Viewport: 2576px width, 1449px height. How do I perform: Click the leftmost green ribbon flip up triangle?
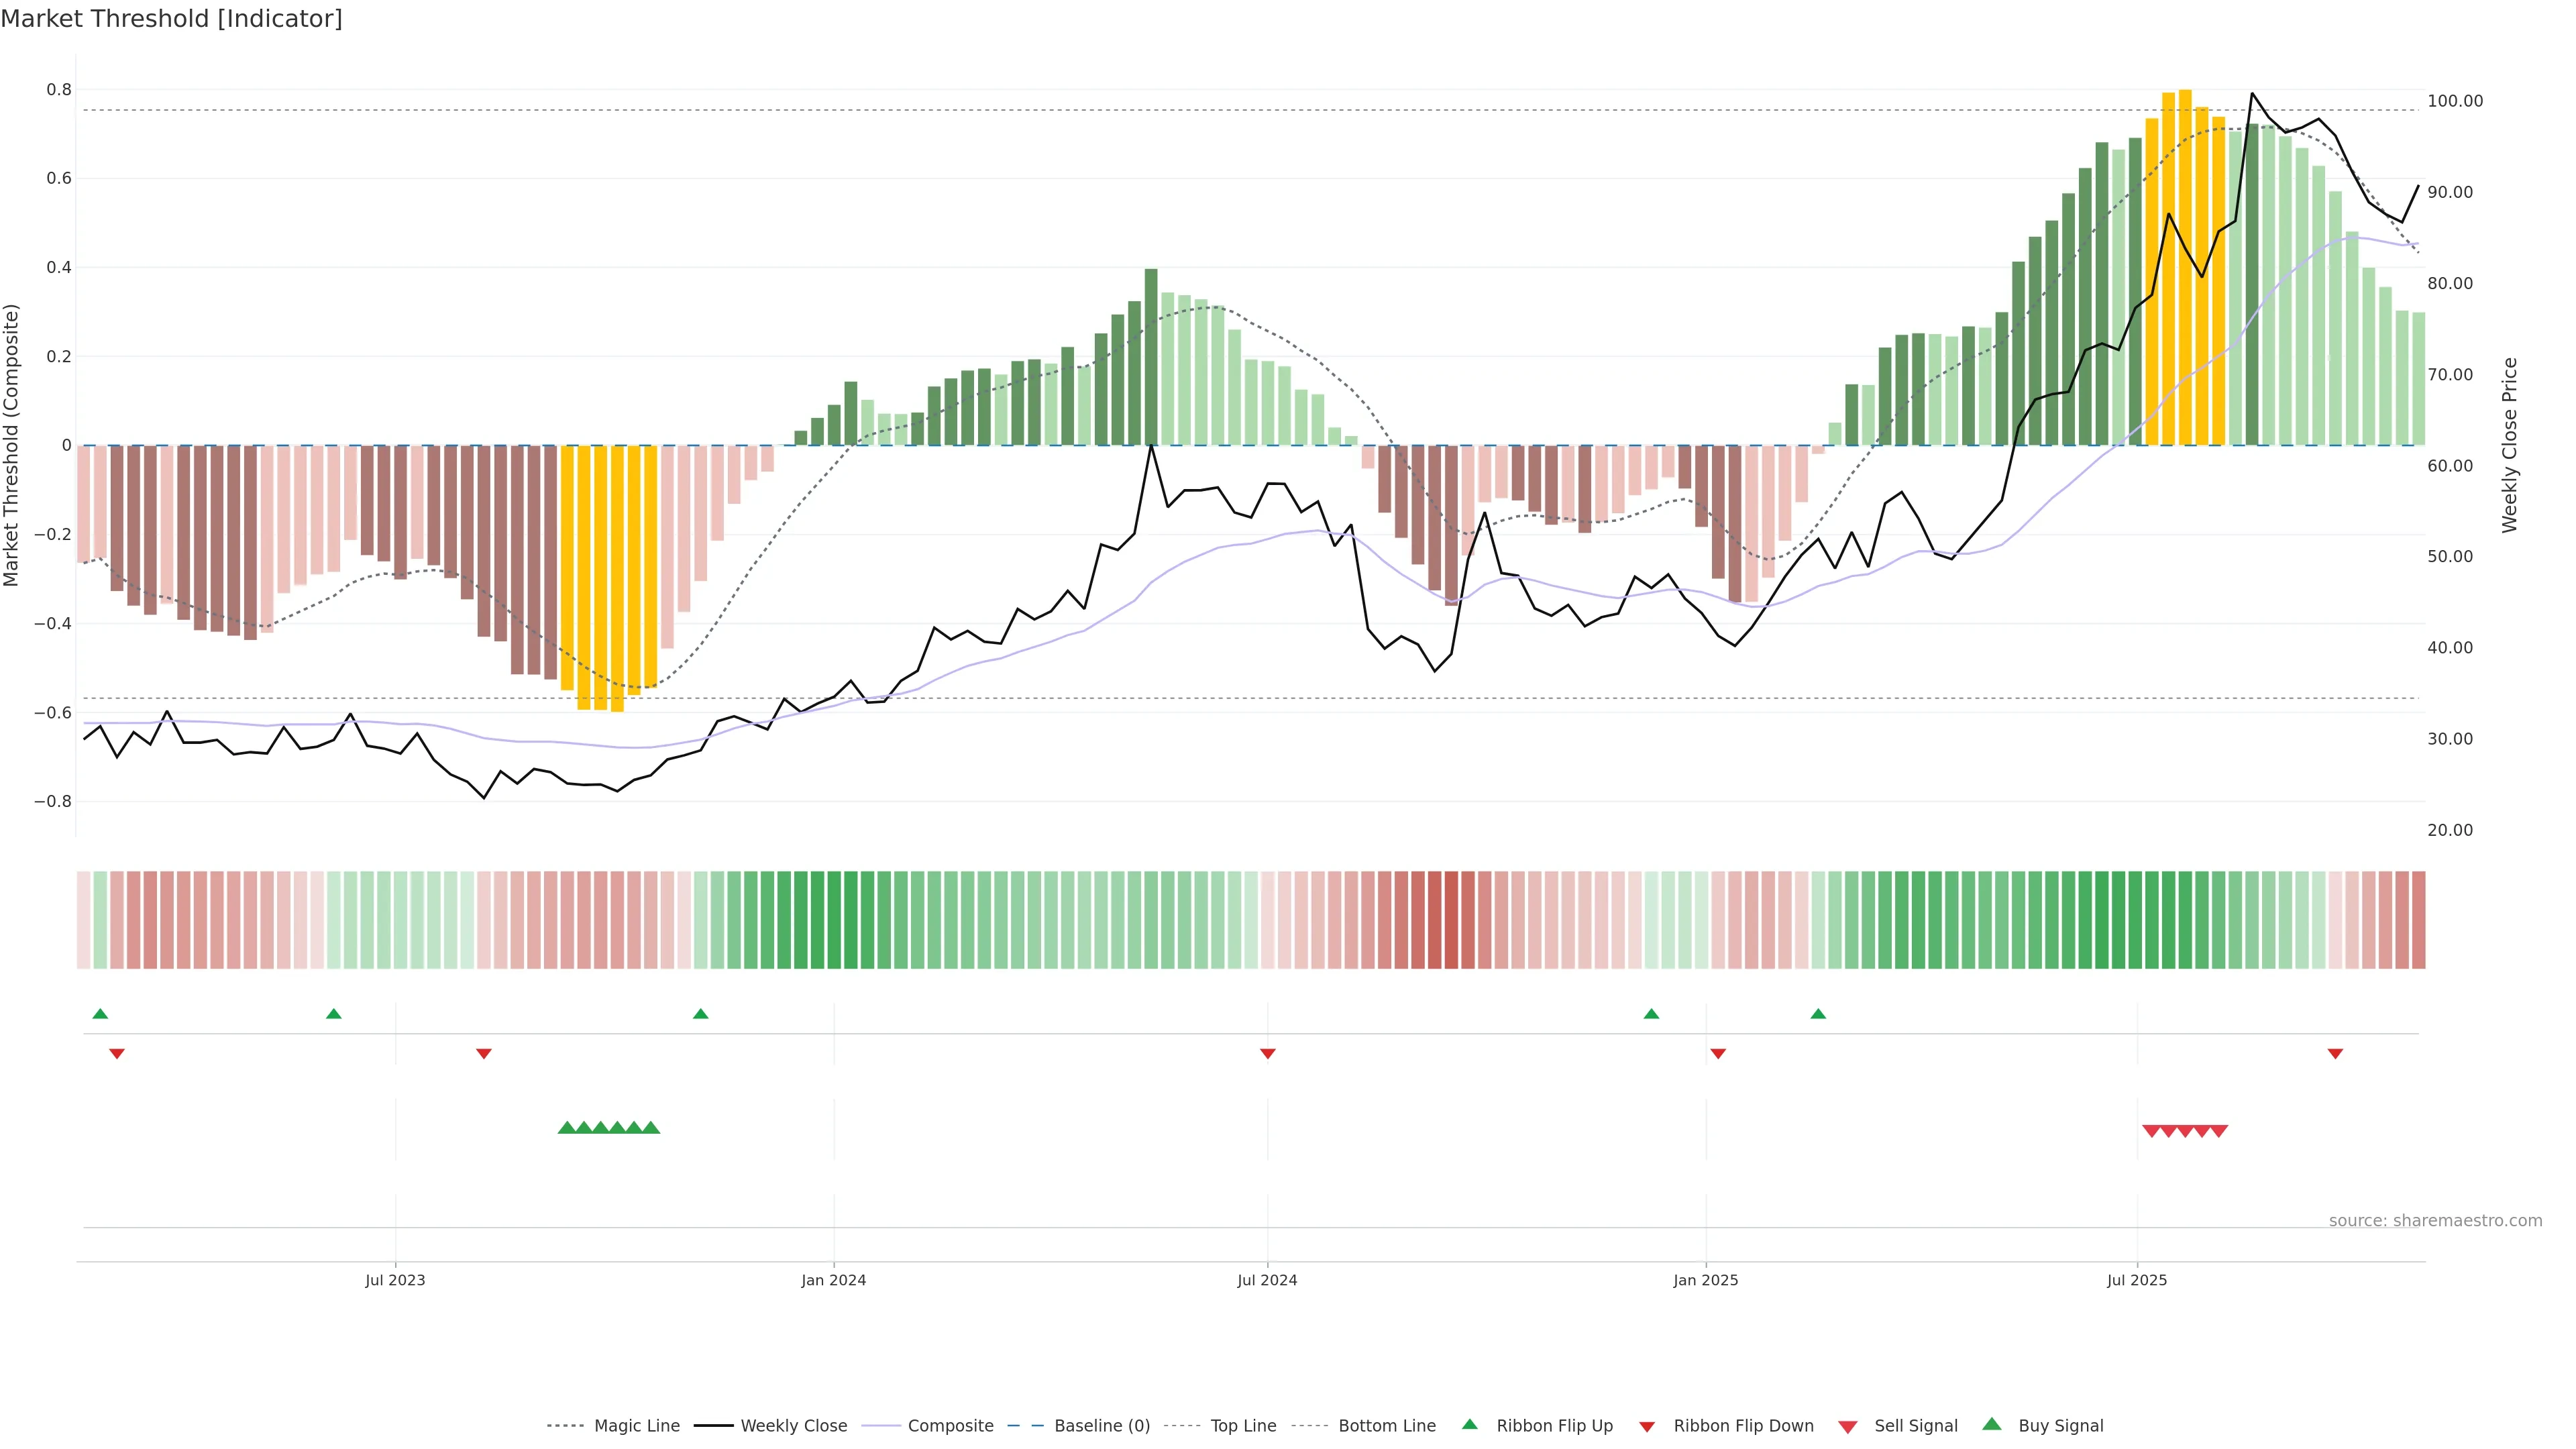click(x=100, y=1014)
